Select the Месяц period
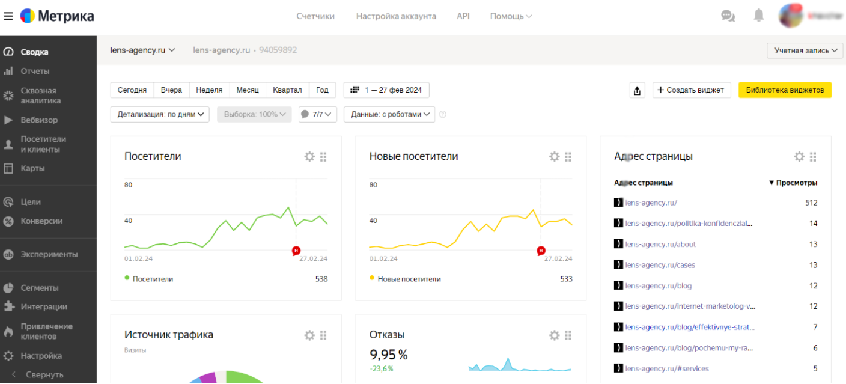Viewport: 846px width, 384px height. tap(248, 90)
